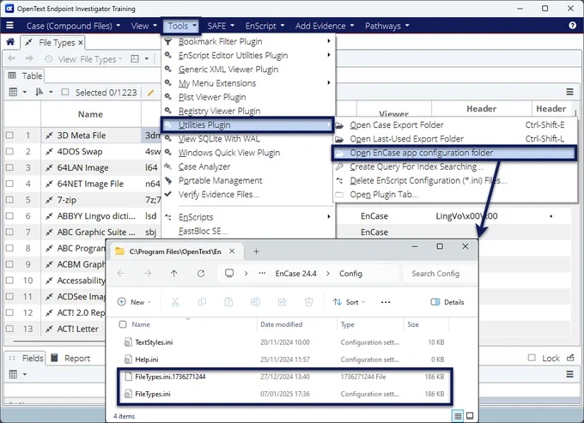Click Explorer up-directory arrow
The image size is (584, 423).
[x=174, y=274]
